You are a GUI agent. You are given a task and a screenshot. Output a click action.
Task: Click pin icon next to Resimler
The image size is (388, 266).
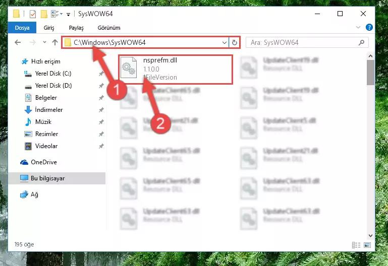[101, 134]
